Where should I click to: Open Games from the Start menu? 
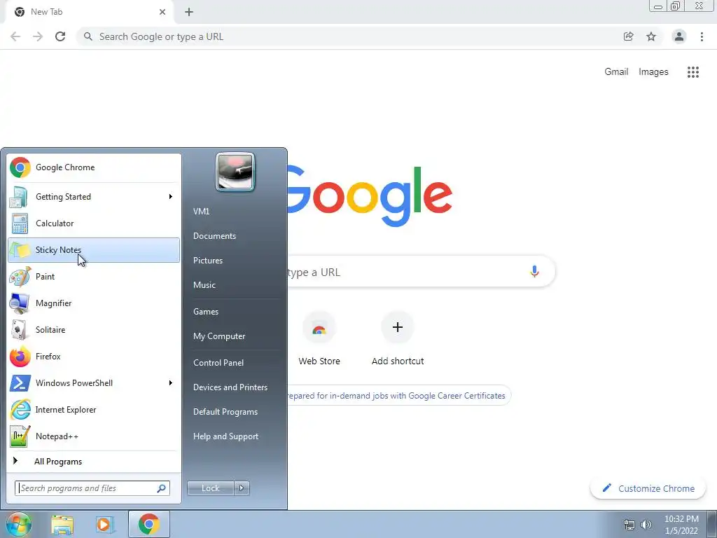coord(206,312)
